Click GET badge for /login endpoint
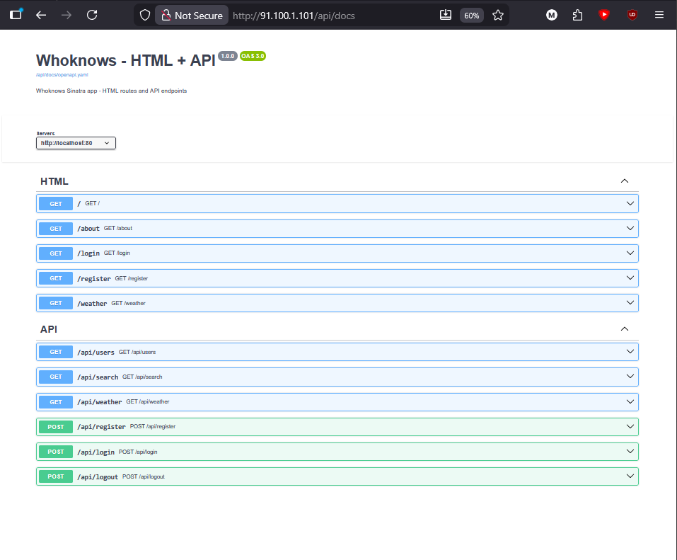Viewport: 677px width, 560px height. (56, 253)
